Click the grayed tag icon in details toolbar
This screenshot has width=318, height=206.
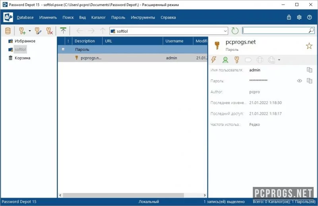[248, 60]
